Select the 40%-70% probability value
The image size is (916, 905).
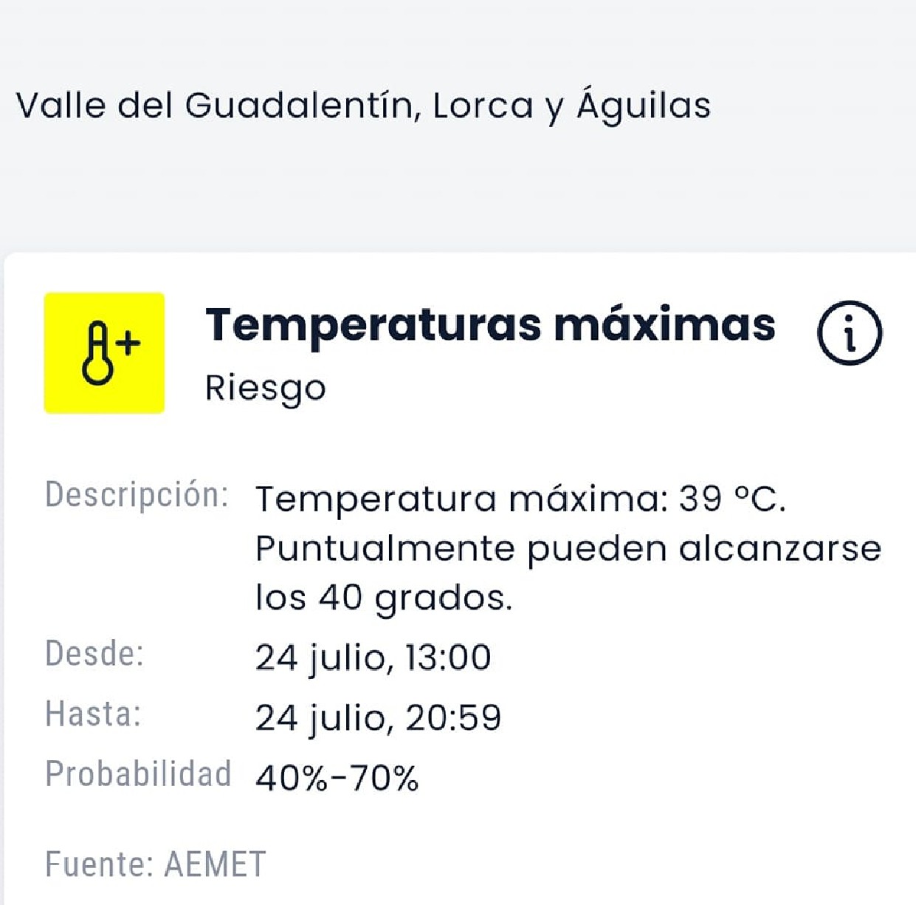337,778
